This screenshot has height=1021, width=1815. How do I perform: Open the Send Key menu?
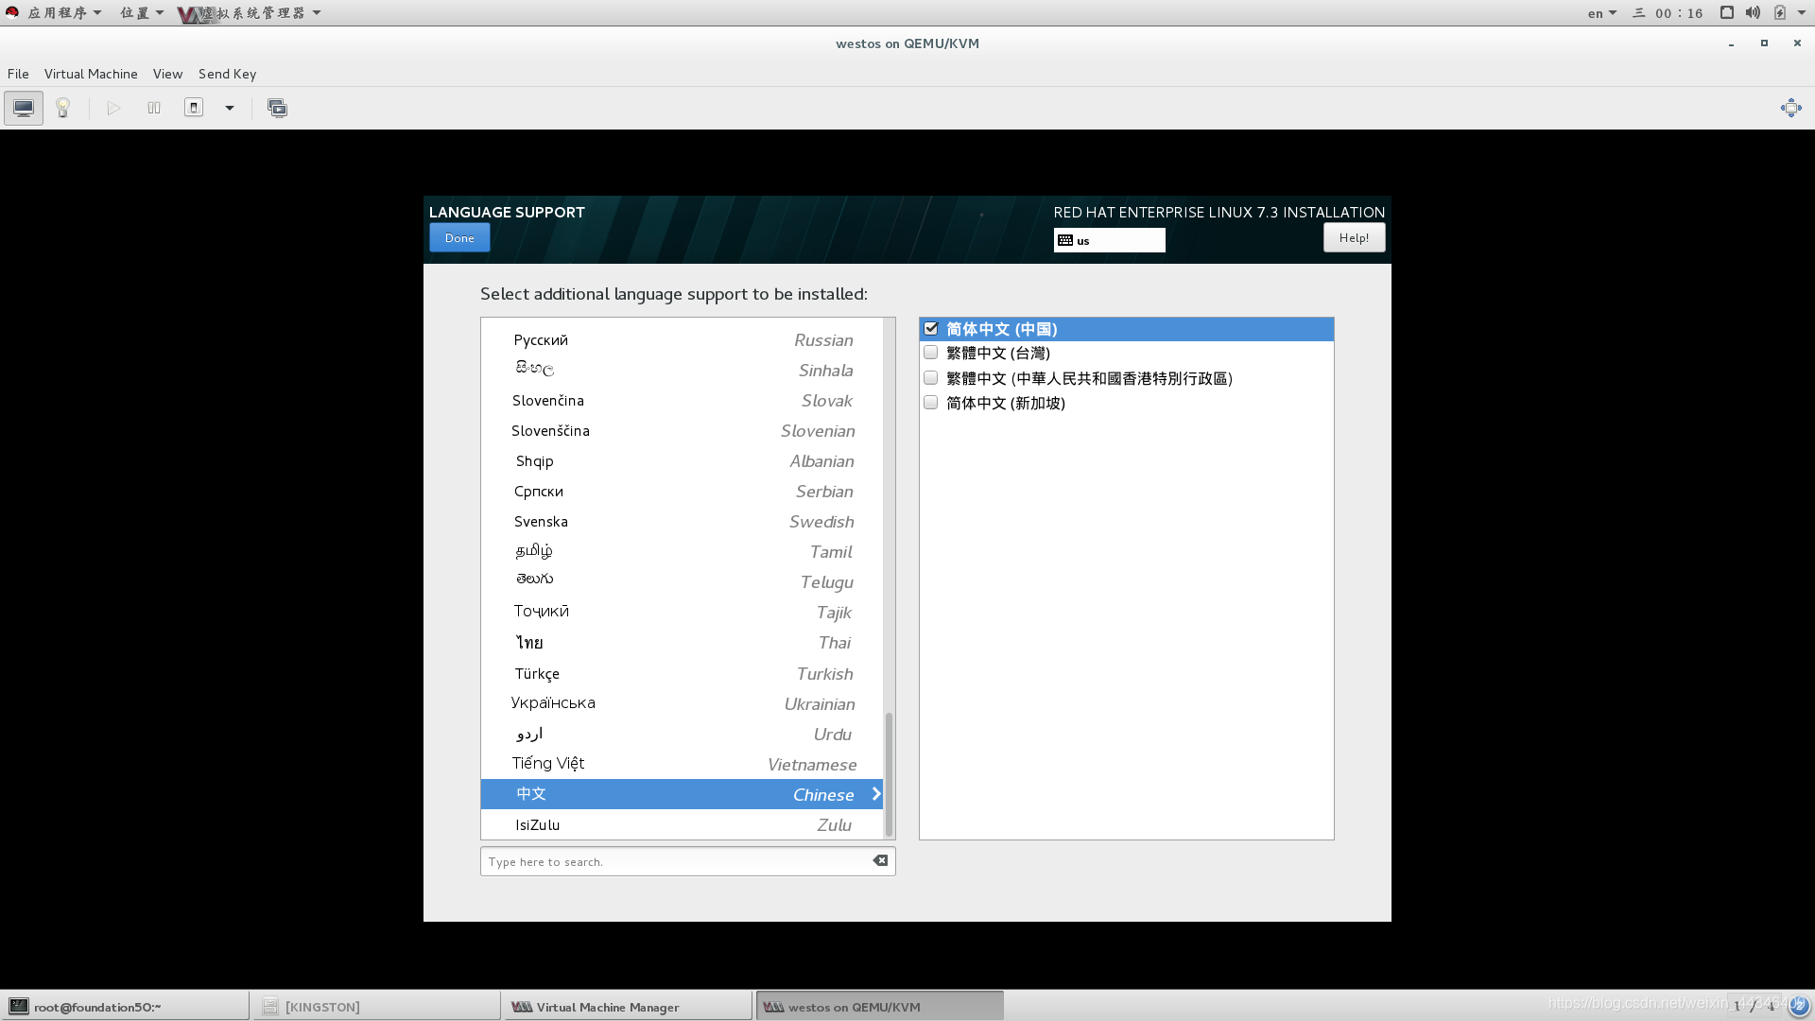(x=227, y=74)
